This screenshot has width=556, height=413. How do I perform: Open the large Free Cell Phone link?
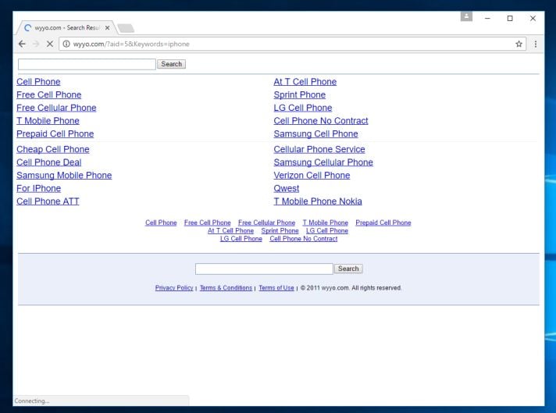coord(49,95)
